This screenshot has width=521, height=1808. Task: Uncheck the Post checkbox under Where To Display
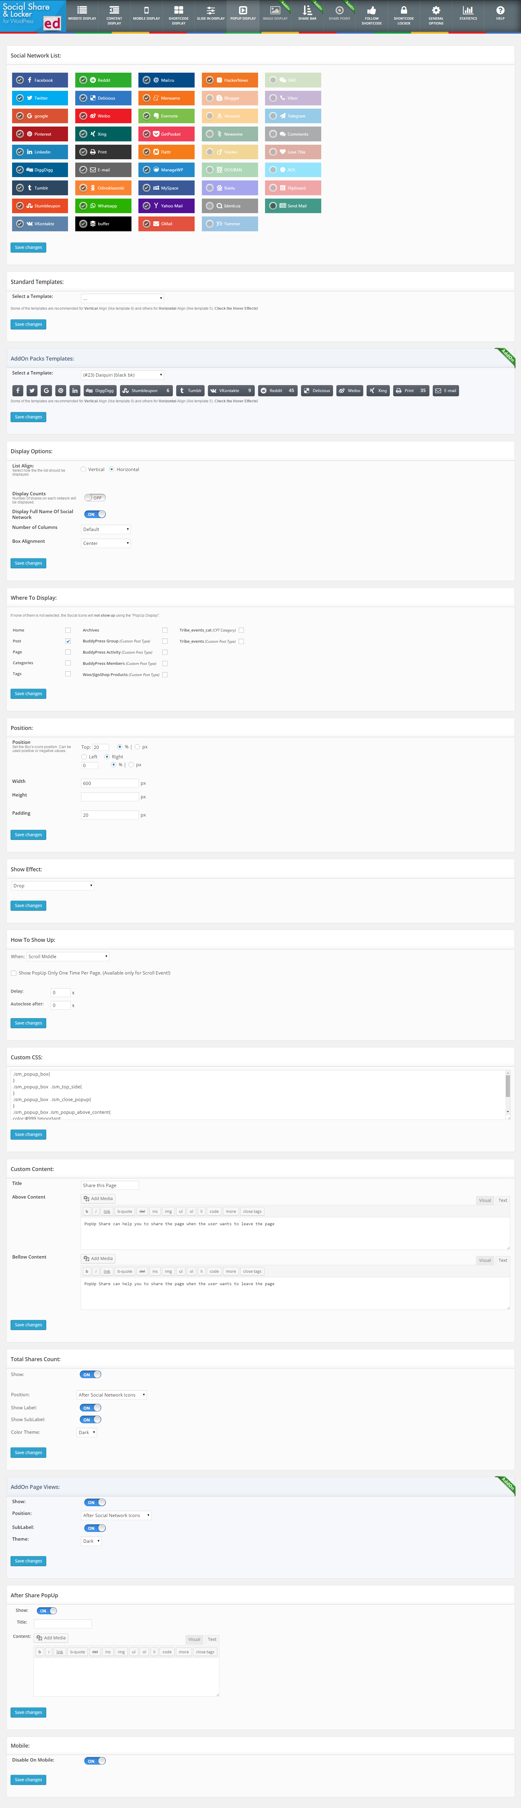[x=68, y=642]
